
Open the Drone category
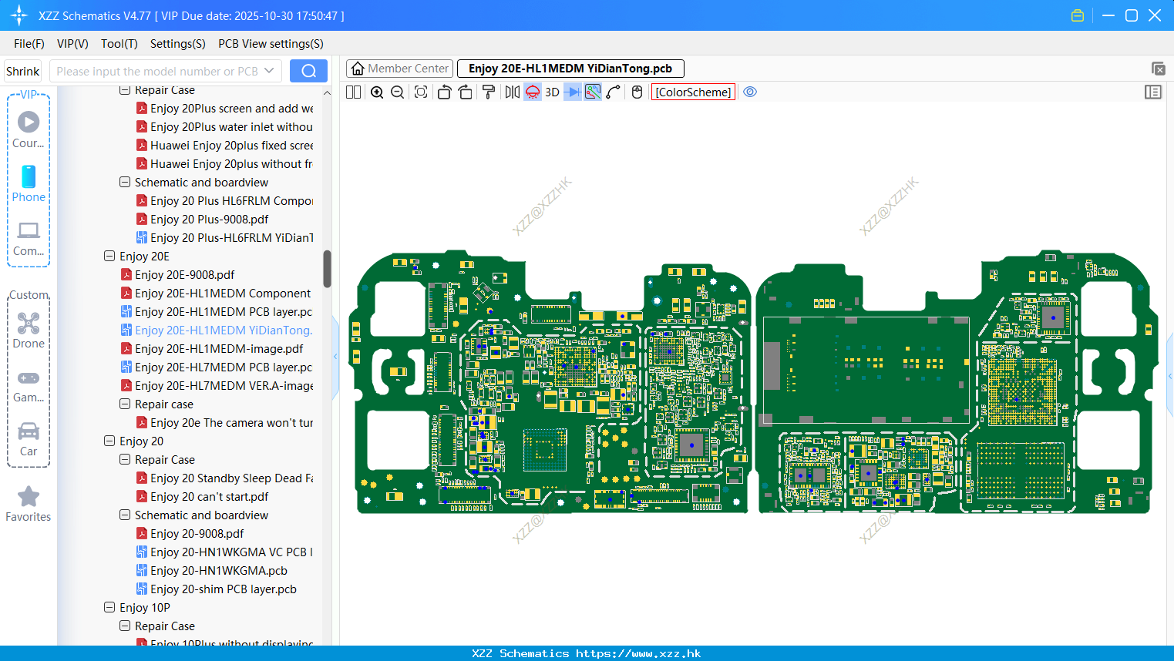(29, 330)
